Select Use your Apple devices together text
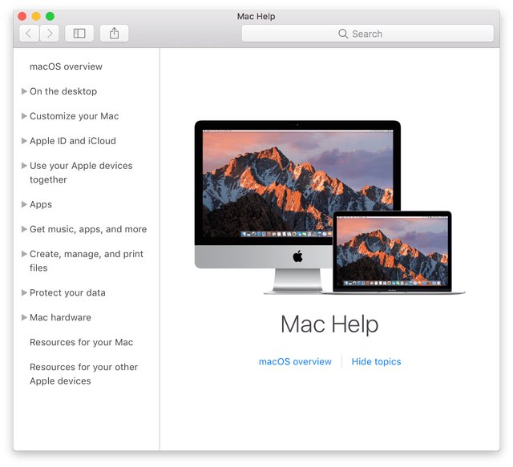This screenshot has height=467, width=513. pyautogui.click(x=81, y=173)
